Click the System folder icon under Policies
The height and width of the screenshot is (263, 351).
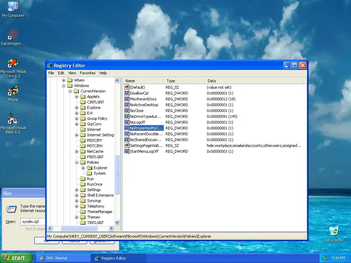pos(89,173)
